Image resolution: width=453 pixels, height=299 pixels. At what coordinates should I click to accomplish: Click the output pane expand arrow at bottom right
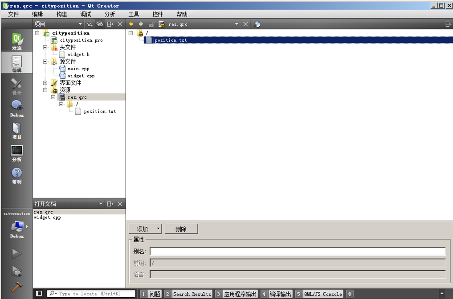click(x=442, y=294)
